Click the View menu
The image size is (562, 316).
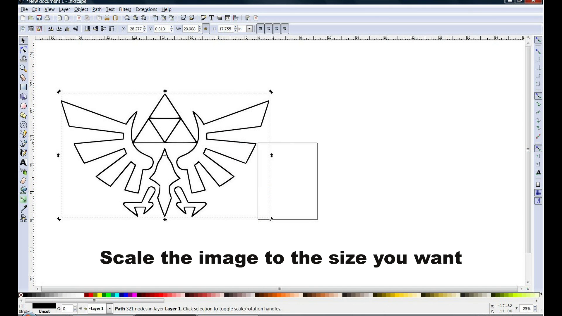[49, 9]
